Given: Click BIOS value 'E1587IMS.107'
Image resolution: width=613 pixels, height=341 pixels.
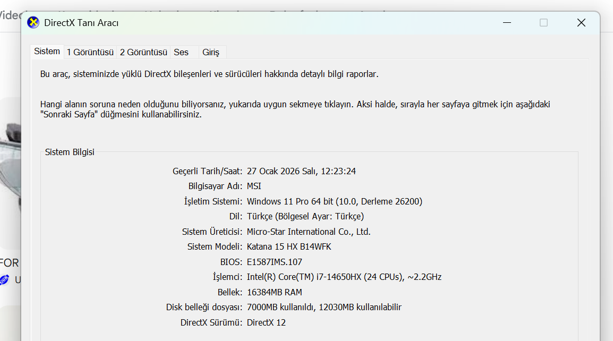Looking at the screenshot, I should [275, 262].
